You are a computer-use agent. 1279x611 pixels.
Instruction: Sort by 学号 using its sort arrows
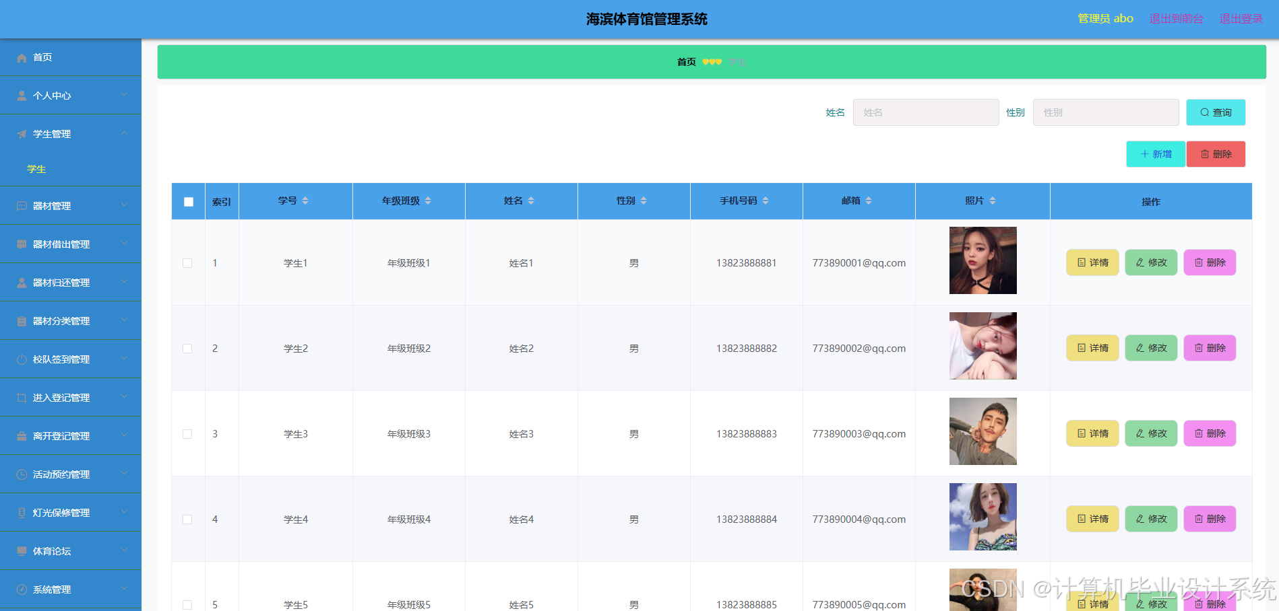pos(305,201)
